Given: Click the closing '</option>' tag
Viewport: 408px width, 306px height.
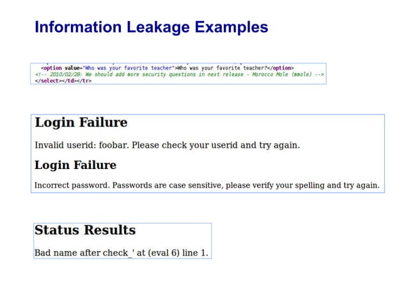Looking at the screenshot, I should tap(281, 68).
